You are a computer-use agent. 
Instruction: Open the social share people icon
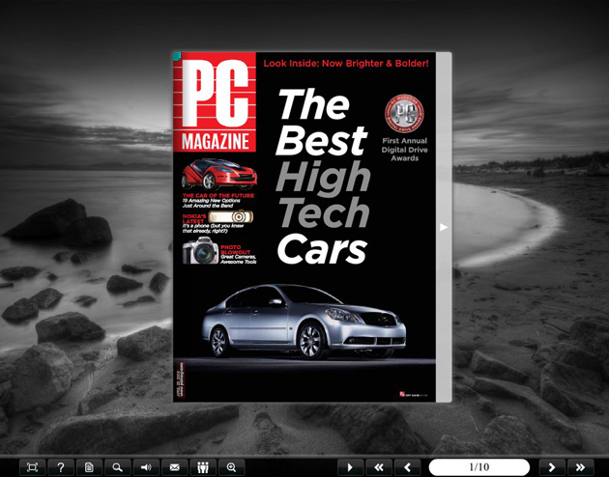[203, 467]
